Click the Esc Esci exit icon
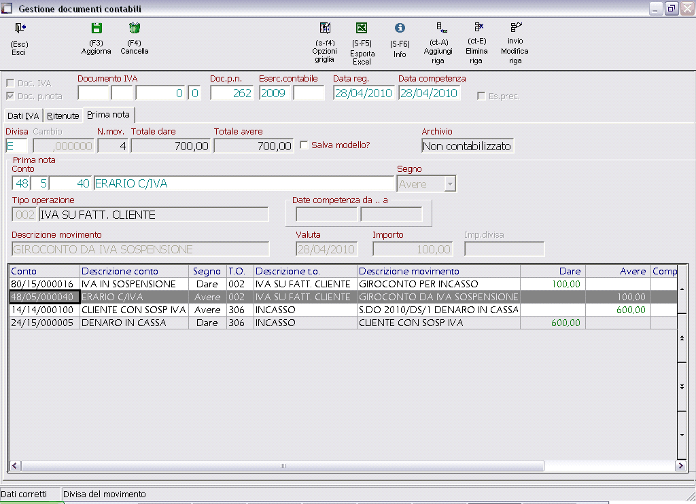This screenshot has height=504, width=696. tap(20, 29)
